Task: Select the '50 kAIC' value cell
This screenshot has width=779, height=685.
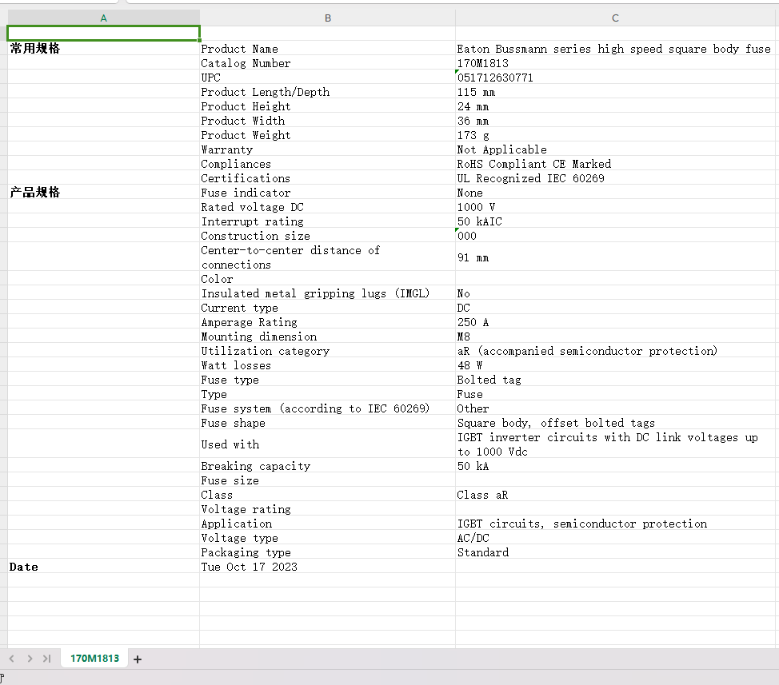Action: coord(615,221)
